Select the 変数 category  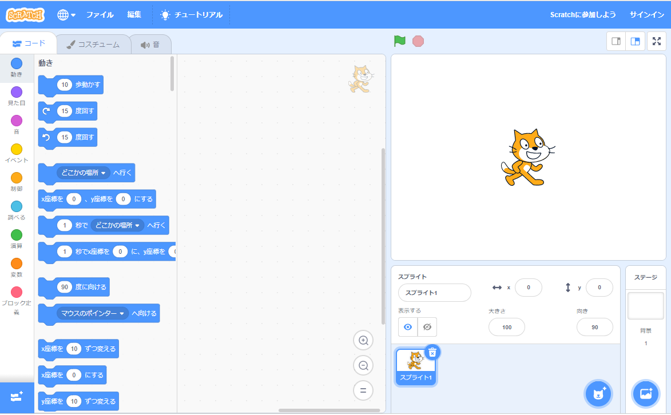(16, 268)
